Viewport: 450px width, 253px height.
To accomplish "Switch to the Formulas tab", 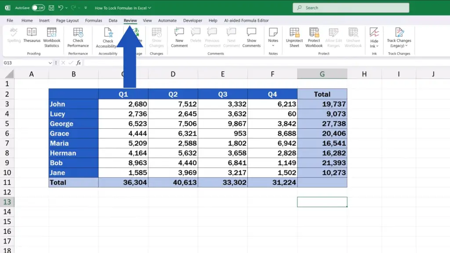I will (x=94, y=21).
